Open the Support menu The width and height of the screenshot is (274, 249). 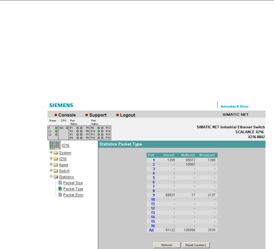point(98,115)
